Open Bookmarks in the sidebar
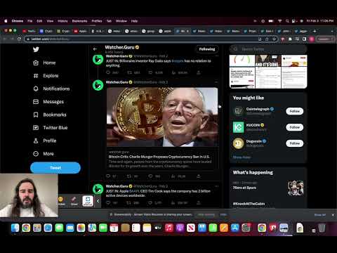The image size is (337, 253). 50,115
